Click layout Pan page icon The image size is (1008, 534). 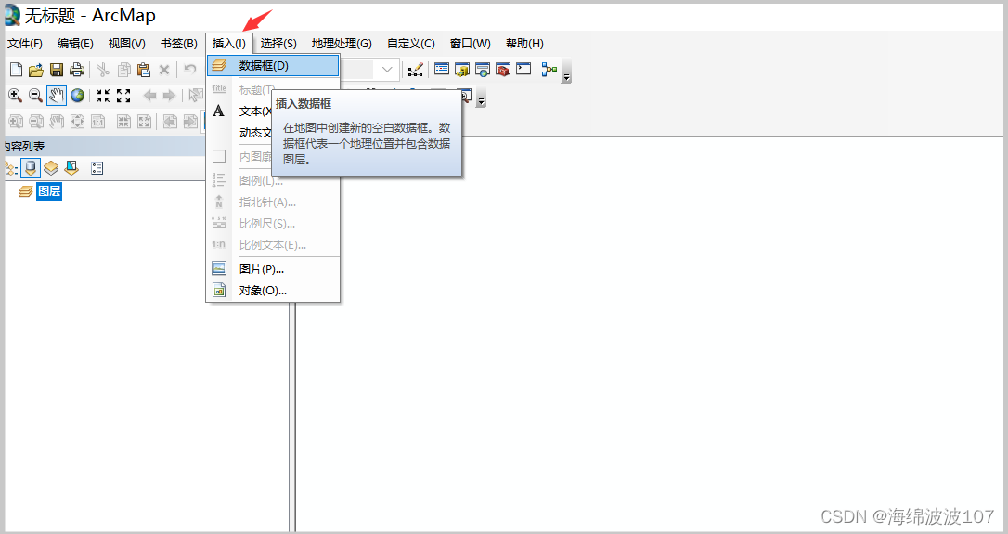58,121
